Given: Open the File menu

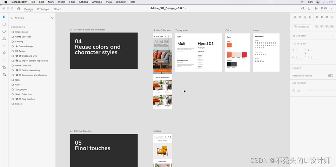Looking at the screenshot, I should (x=33, y=2).
